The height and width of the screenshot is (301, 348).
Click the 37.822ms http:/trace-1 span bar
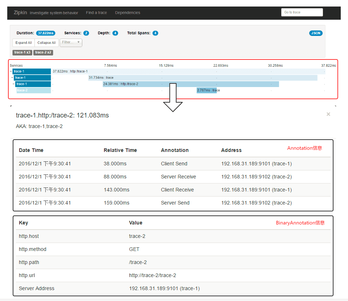[188, 71]
